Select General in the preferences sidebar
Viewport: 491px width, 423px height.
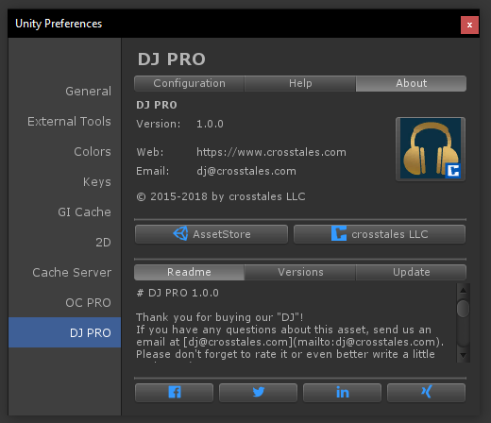point(64,92)
